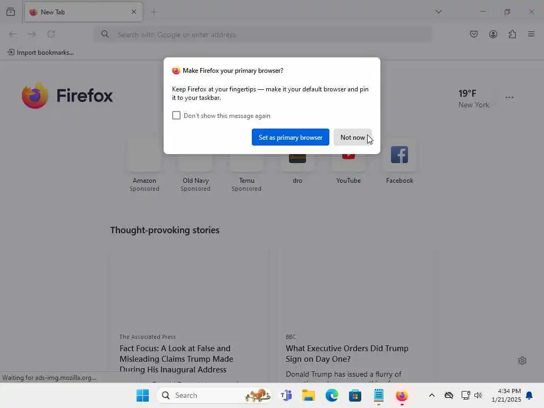Open a new tab with plus button
544x408 pixels.
(154, 12)
